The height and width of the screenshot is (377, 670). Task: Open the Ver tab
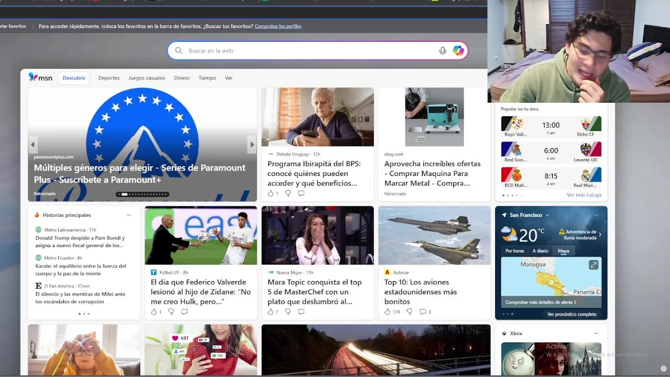[229, 78]
